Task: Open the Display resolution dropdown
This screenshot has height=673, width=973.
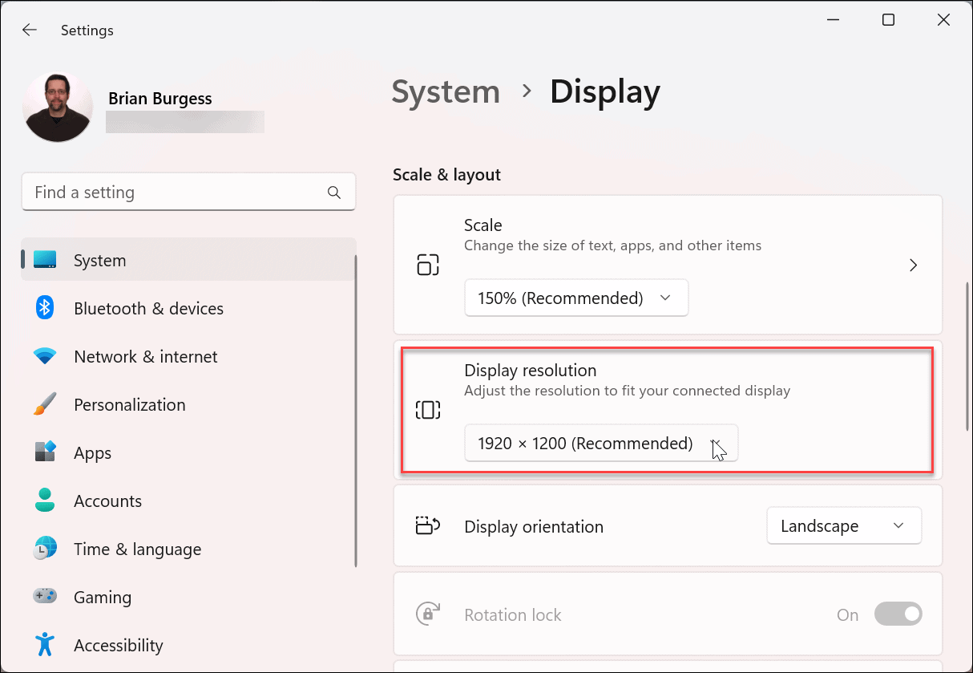Action: [601, 442]
